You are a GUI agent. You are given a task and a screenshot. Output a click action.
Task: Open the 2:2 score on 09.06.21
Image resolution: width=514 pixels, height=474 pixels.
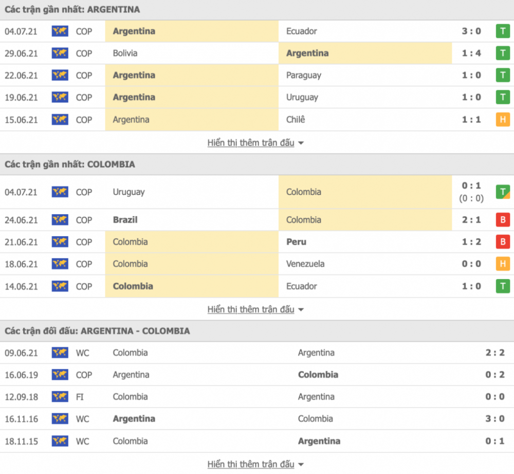(495, 353)
